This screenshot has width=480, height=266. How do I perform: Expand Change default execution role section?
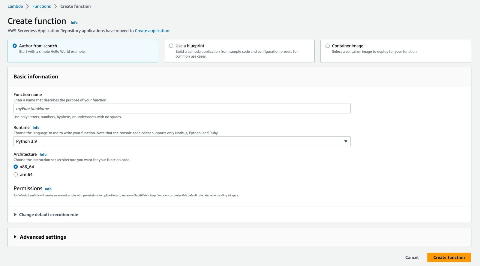click(x=48, y=215)
